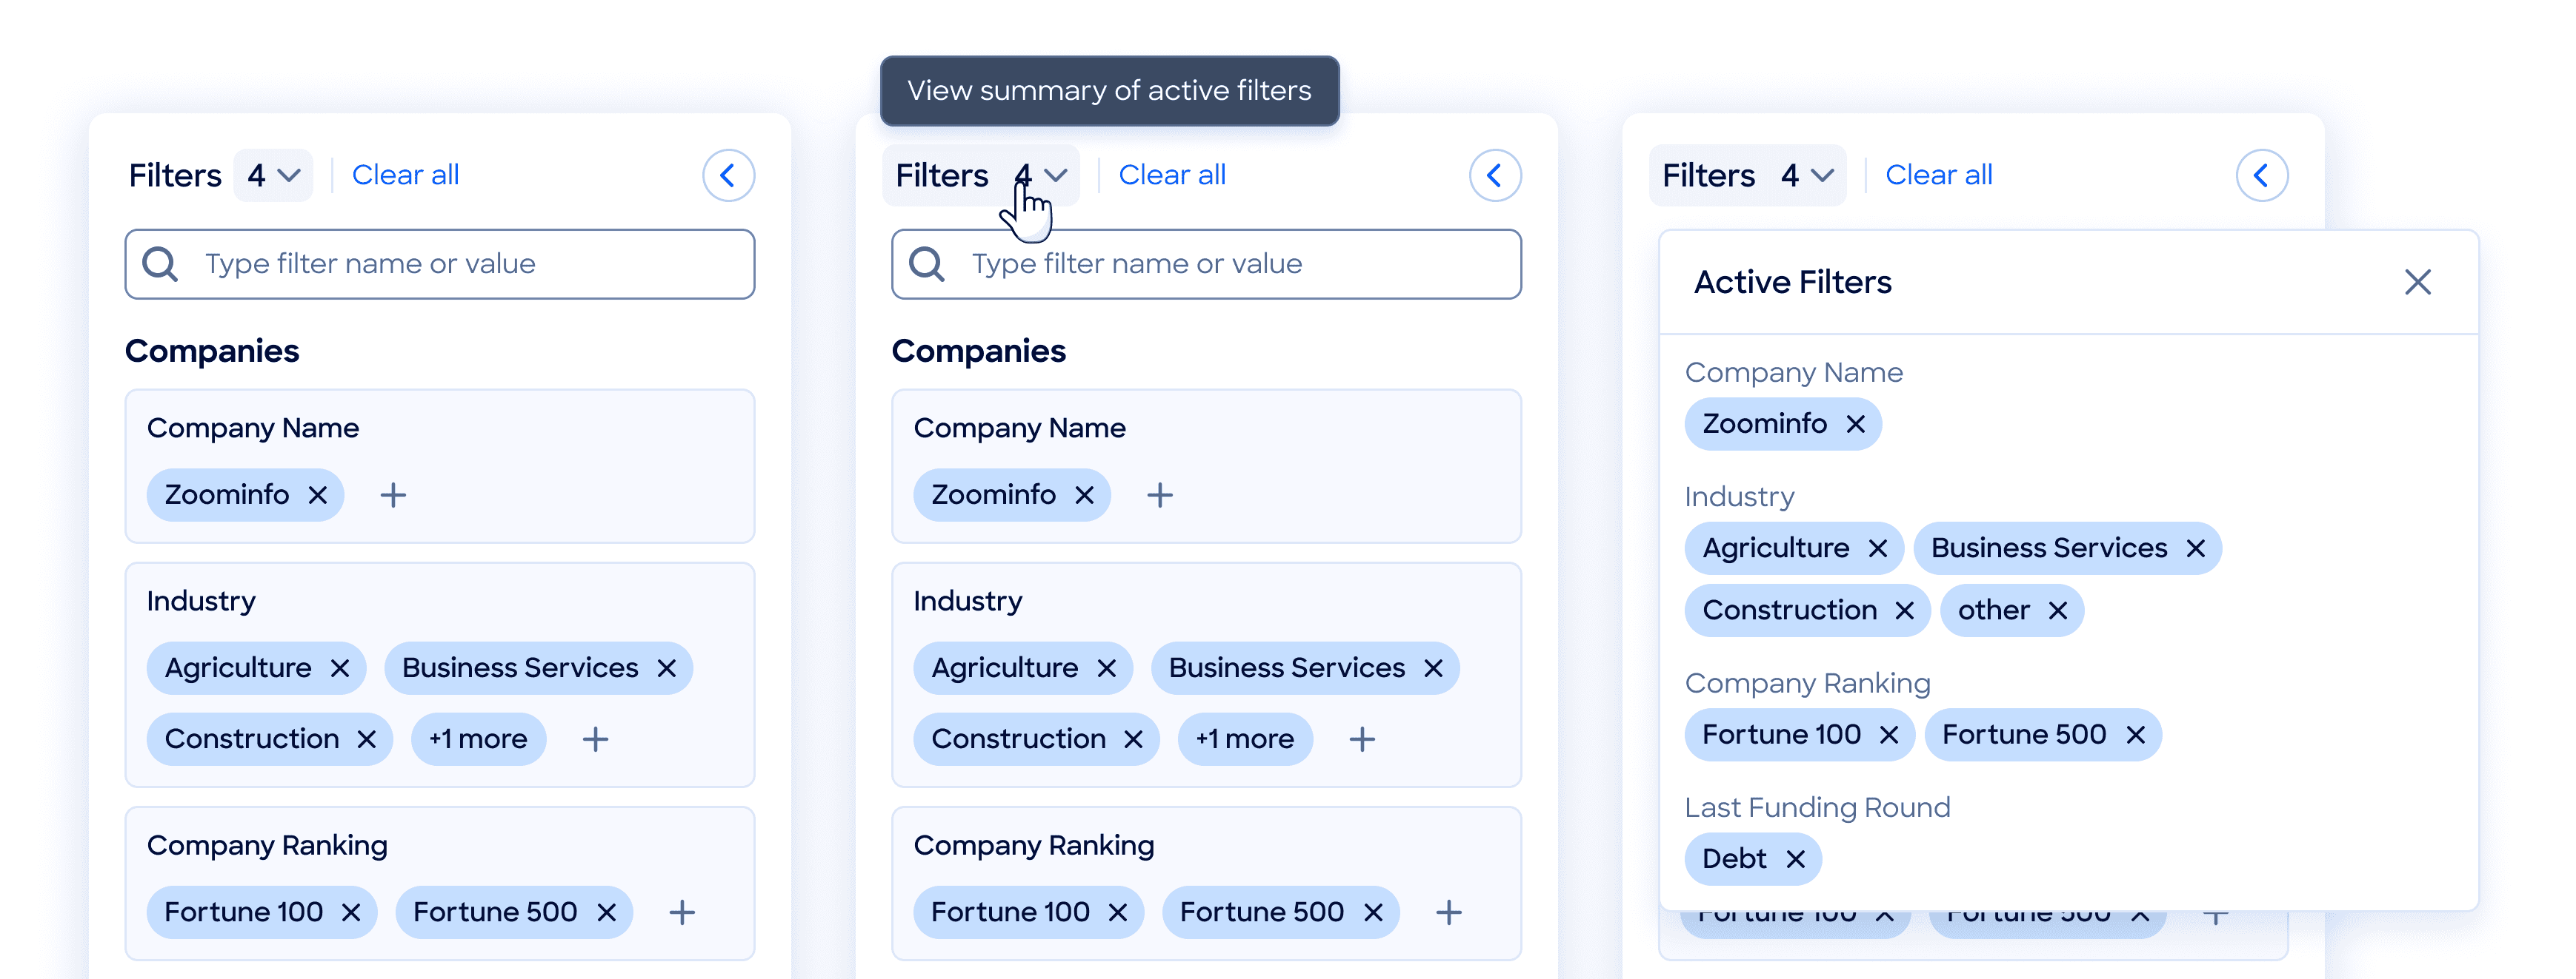Add a Company Ranking value in left panel
This screenshot has width=2576, height=979.
(682, 912)
